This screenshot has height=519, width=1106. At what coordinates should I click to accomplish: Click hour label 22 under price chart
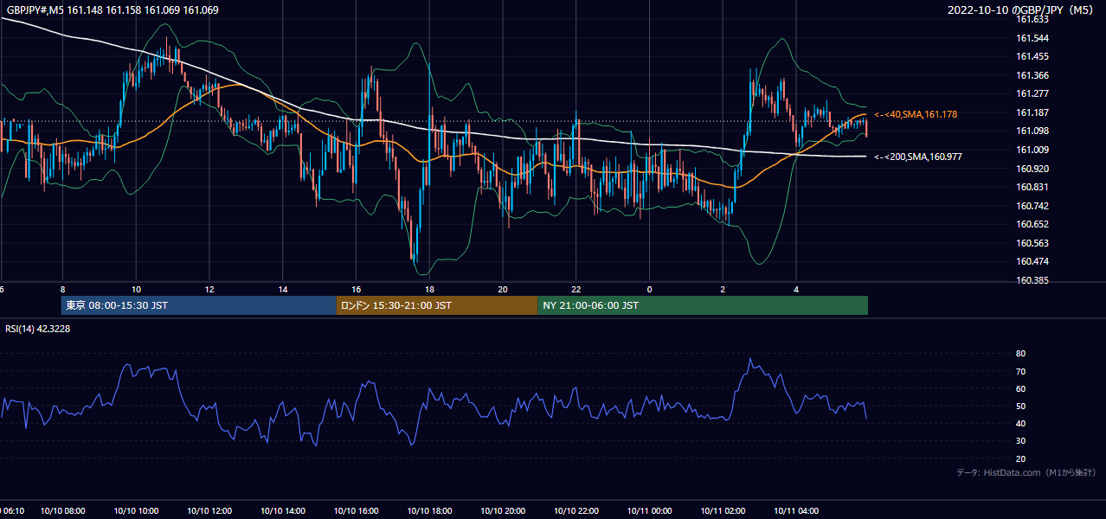pos(576,289)
